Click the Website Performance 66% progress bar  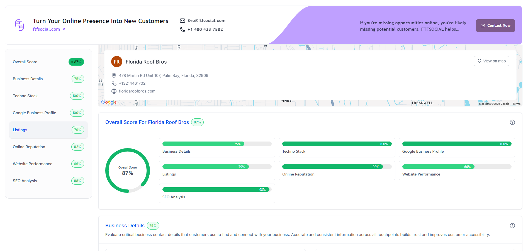click(457, 167)
